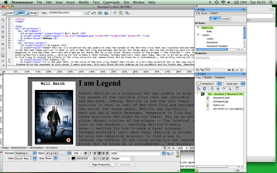Toggle line numbers in the coding toolbar
The image size is (277, 173).
coord(3,56)
